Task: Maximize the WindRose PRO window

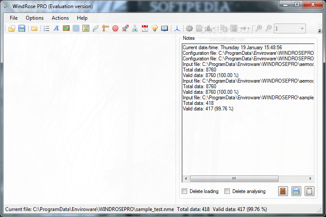Action: coord(297,4)
